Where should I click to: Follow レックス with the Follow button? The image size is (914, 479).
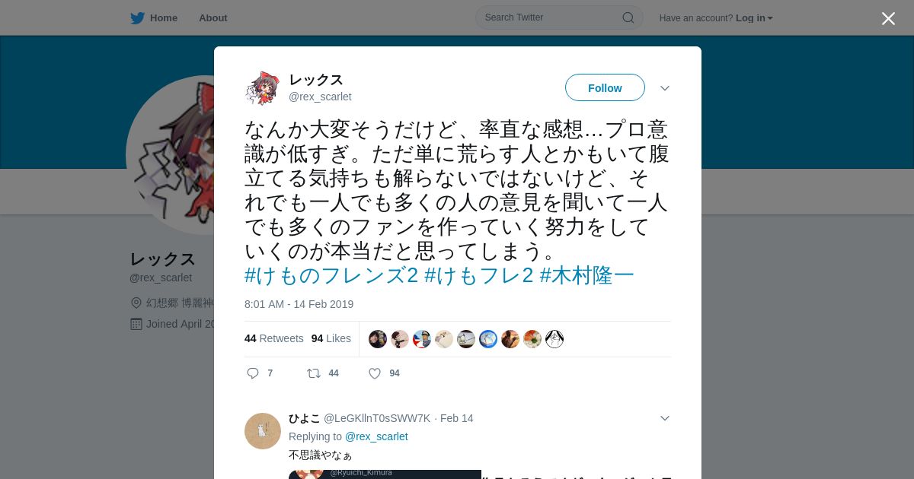(x=605, y=87)
